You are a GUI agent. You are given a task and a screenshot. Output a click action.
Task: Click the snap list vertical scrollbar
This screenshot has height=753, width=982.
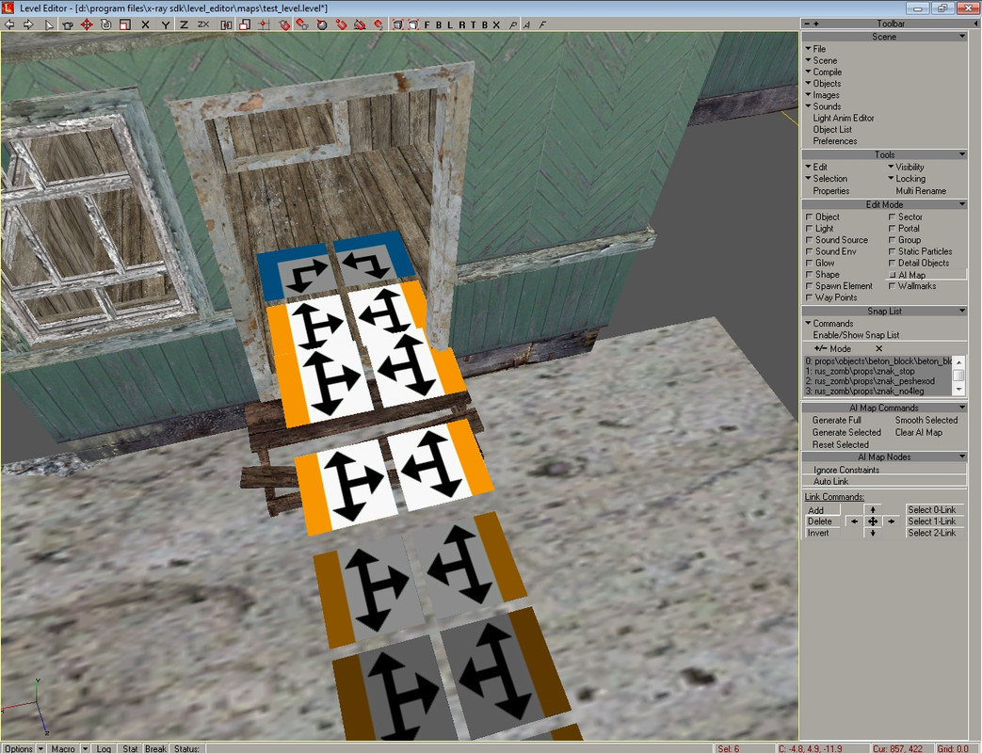(958, 376)
